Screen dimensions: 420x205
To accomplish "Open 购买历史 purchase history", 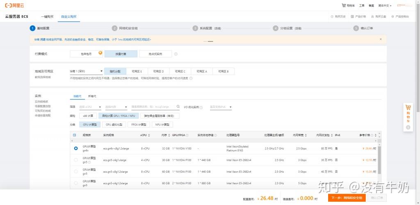I will point(338,16).
